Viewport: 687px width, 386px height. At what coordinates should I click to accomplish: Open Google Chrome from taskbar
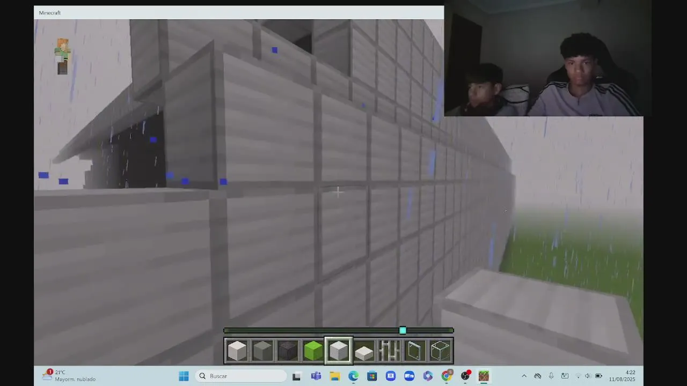[x=447, y=376]
